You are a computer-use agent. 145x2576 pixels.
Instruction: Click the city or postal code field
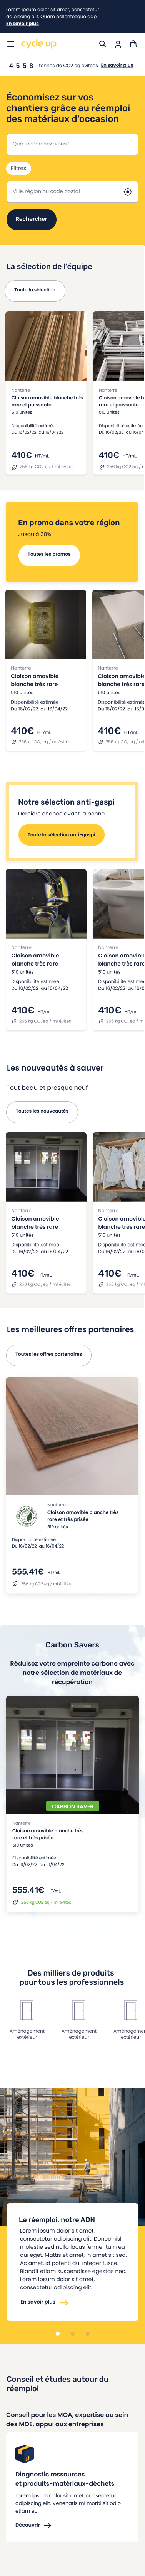72,191
